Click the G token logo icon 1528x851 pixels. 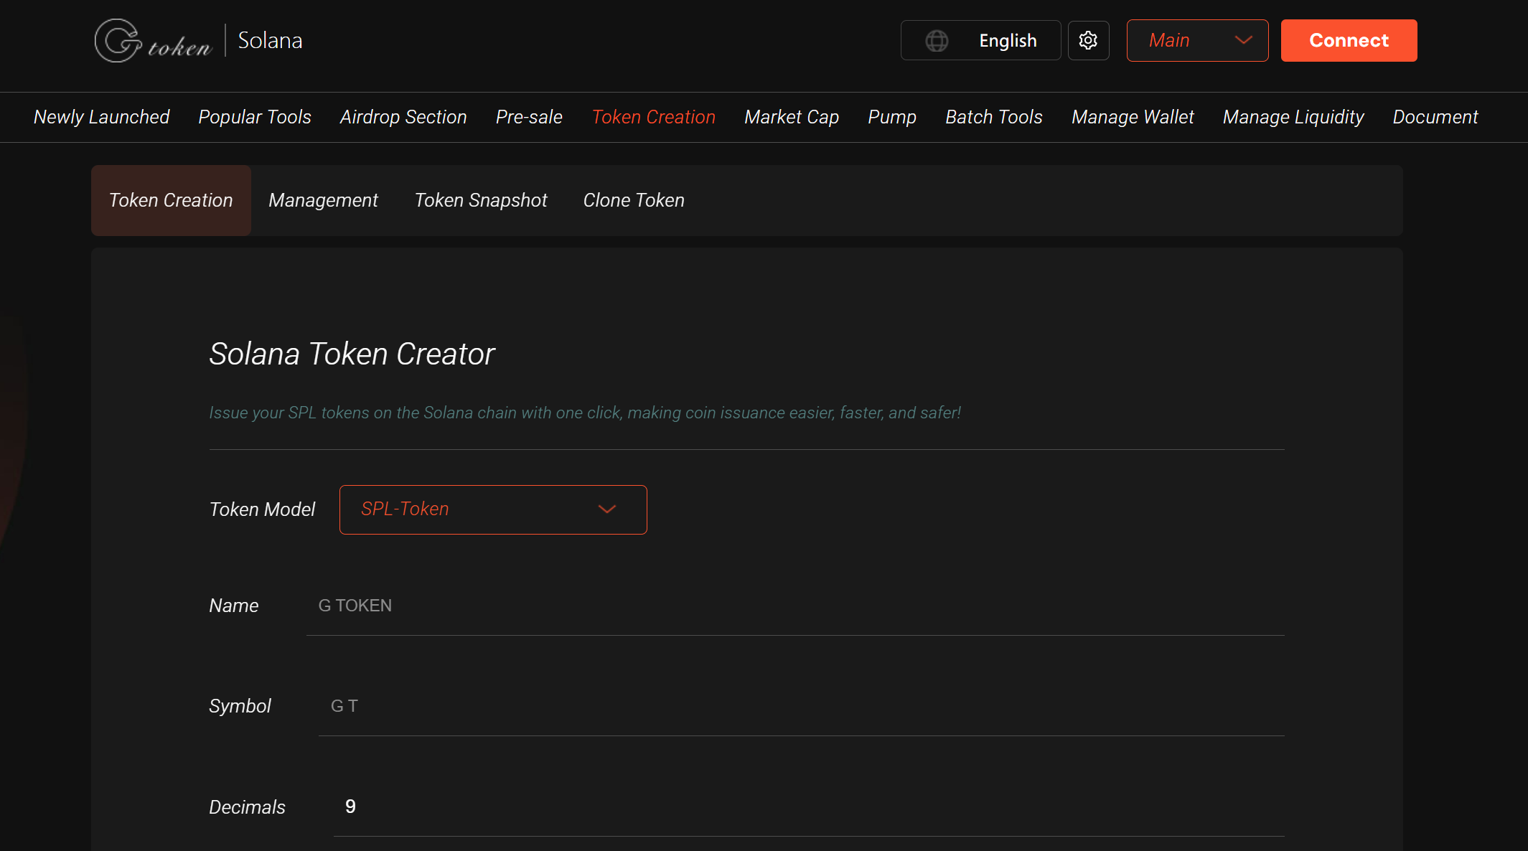[118, 41]
